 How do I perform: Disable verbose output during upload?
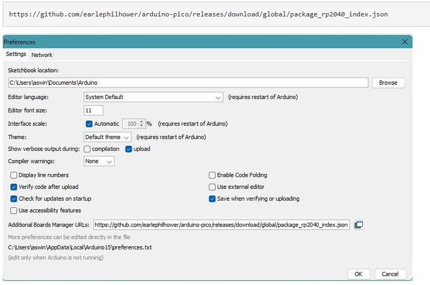pos(129,149)
